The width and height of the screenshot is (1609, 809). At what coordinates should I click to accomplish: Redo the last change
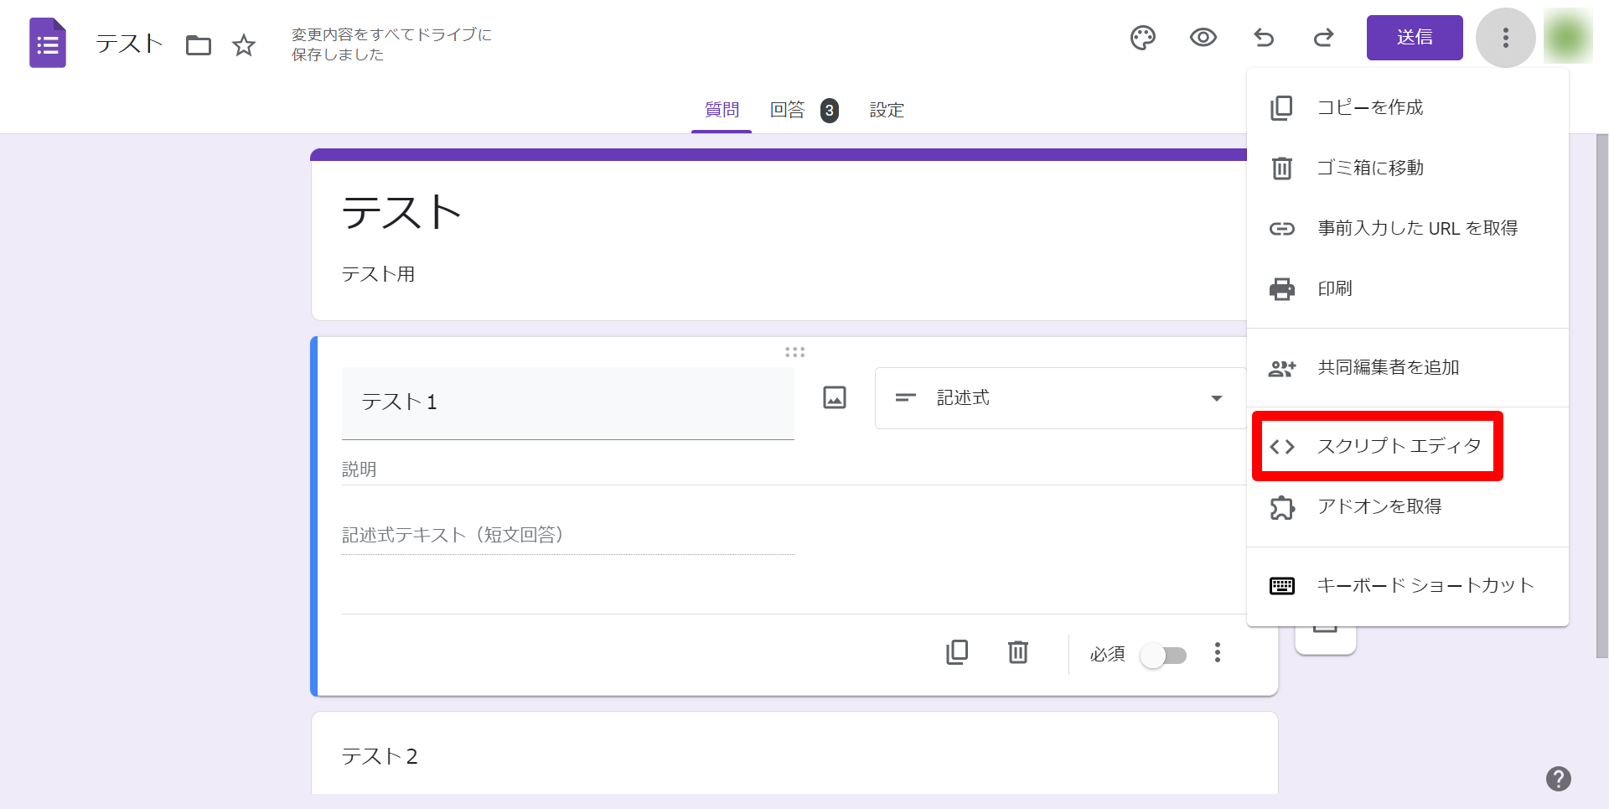click(x=1324, y=38)
